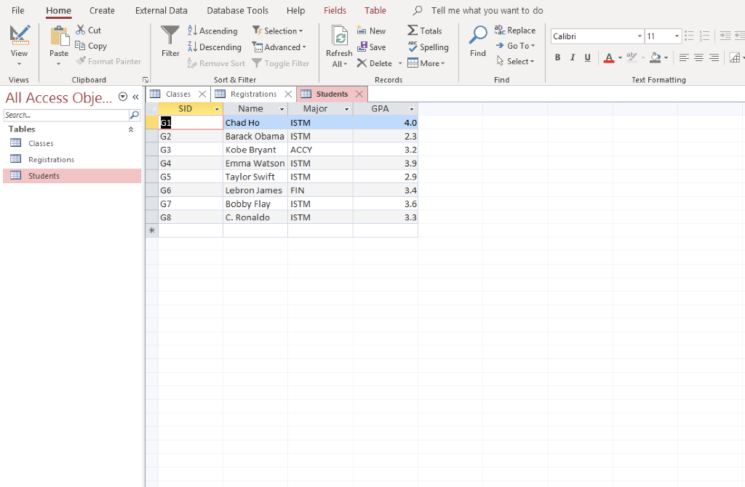Open the GPA column filter dropdown

pos(412,108)
